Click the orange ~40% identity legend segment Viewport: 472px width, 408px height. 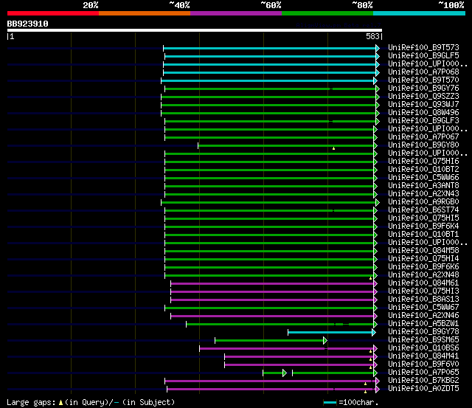(x=145, y=13)
